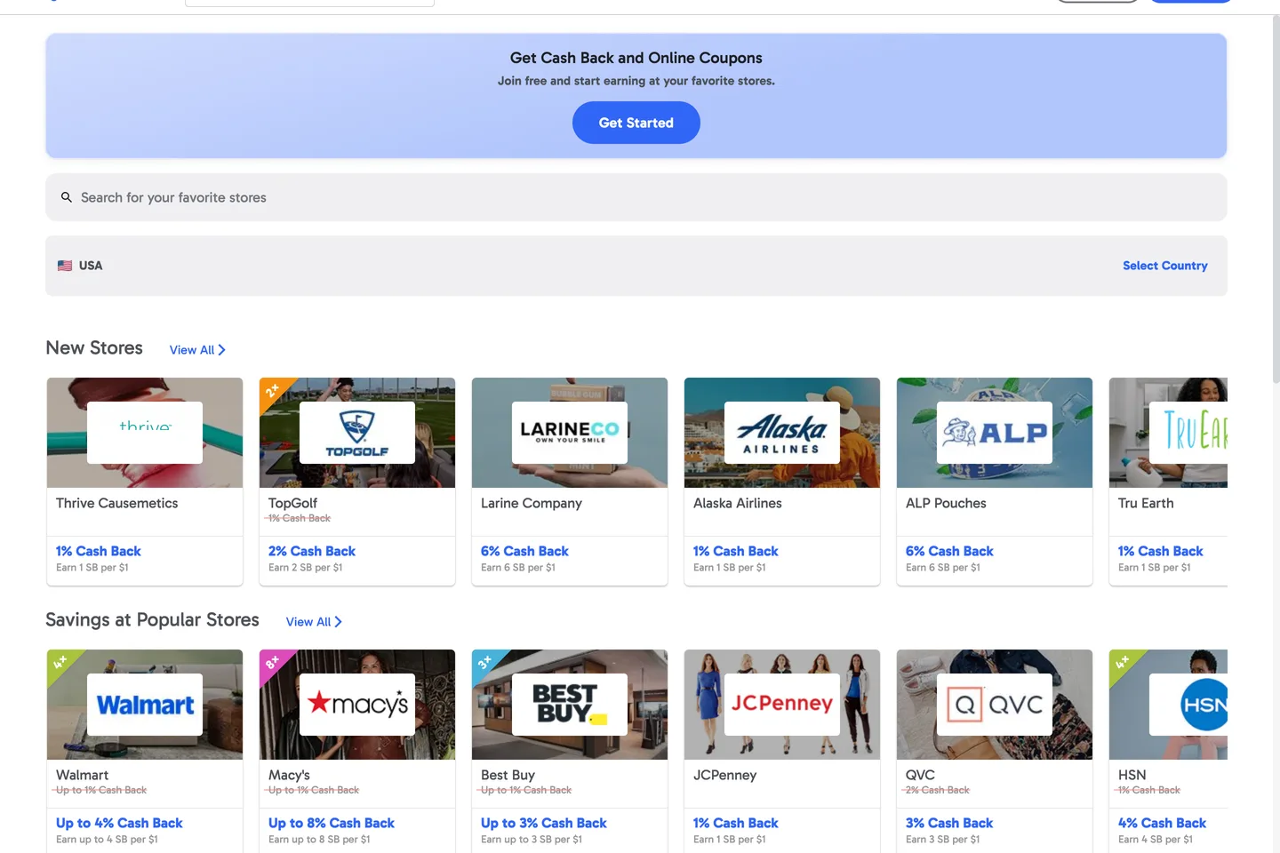Click Thrive Causemetics 1% Cash Back
This screenshot has height=853, width=1280.
pyautogui.click(x=99, y=551)
